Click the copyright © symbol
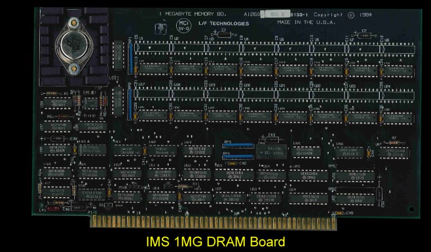This screenshot has width=431, height=252. 351,16
